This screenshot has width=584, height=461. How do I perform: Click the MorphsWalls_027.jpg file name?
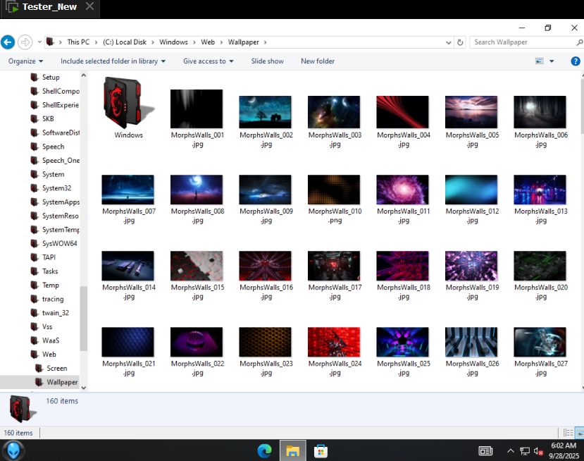click(541, 368)
